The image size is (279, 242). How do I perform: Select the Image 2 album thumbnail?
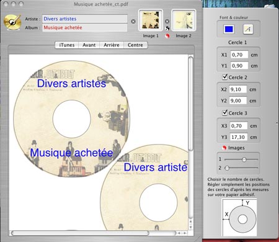point(184,20)
